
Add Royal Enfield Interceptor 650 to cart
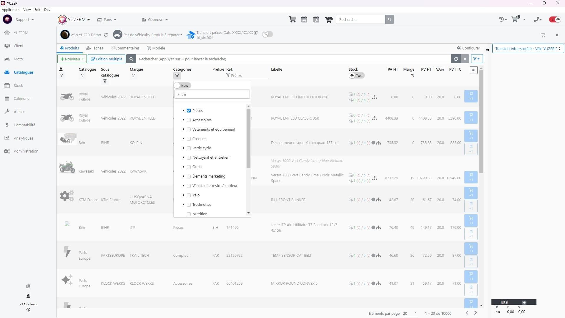(x=471, y=96)
